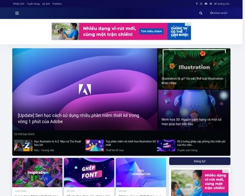This screenshot has width=245, height=196.
Task: Click the sidebar virus campaign ad
Action: point(200,183)
